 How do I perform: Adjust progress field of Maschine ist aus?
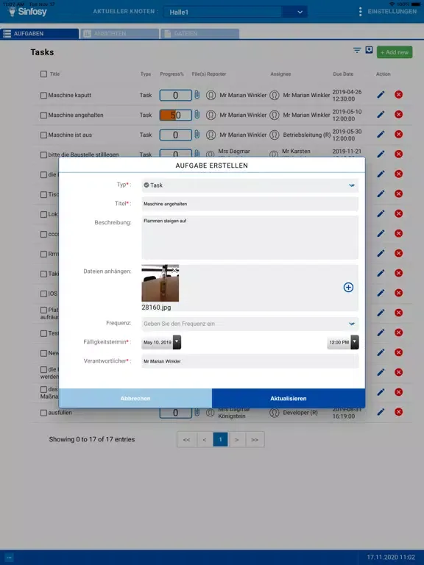tap(176, 135)
